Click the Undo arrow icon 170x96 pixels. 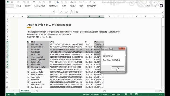point(84,2)
